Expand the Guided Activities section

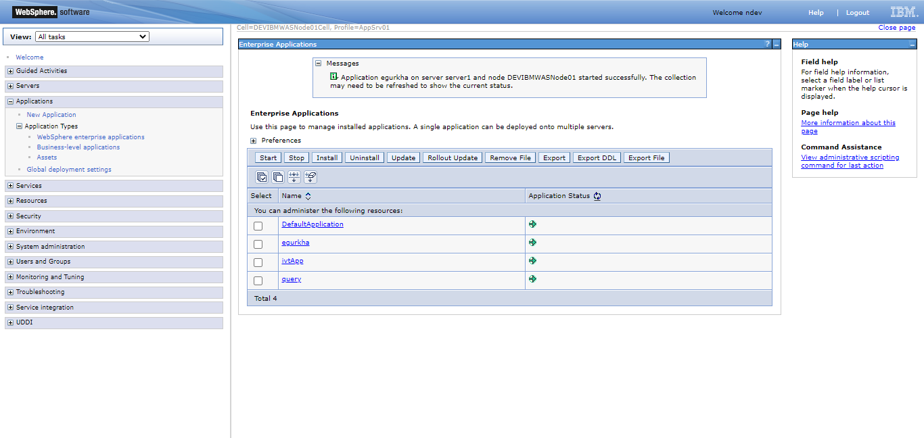pos(10,71)
